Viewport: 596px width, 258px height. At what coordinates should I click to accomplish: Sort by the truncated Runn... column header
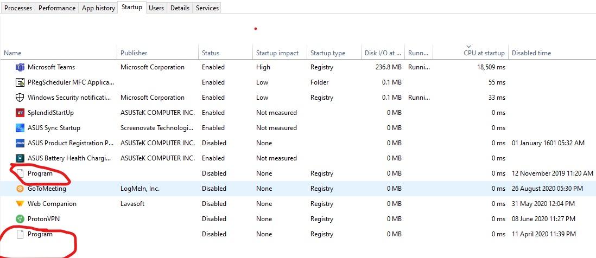click(418, 53)
